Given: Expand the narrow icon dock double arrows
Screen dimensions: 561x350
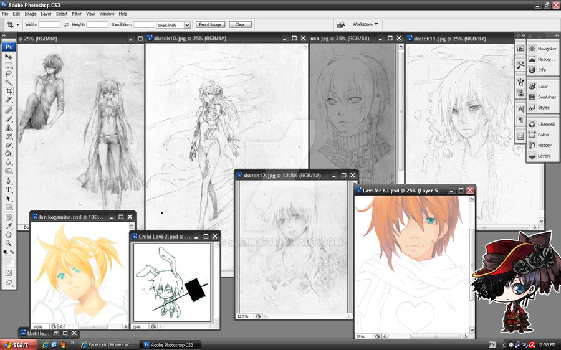Looking at the screenshot, I should (524, 35).
